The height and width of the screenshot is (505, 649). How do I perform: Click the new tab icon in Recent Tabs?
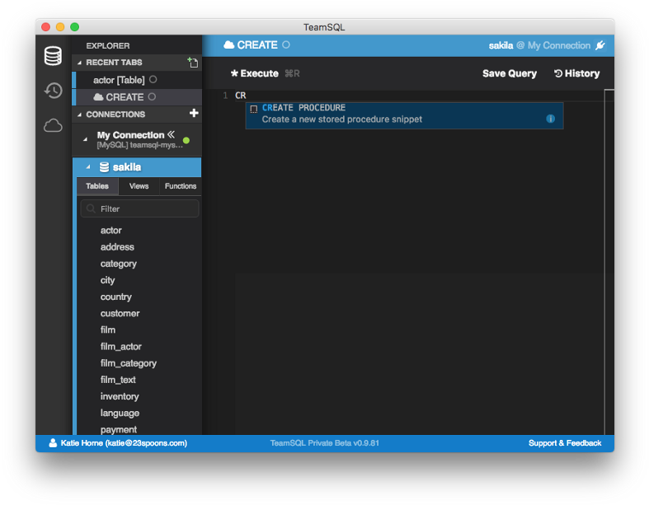[x=193, y=63]
